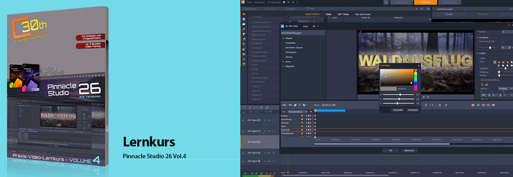Viewport: 513px width, 177px height.
Task: Mute the A/V Spur (1) track speaker
Action: coord(269,131)
